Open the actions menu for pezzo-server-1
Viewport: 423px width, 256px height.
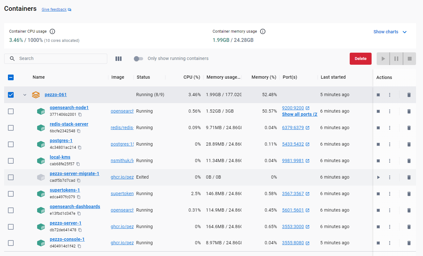point(390,226)
